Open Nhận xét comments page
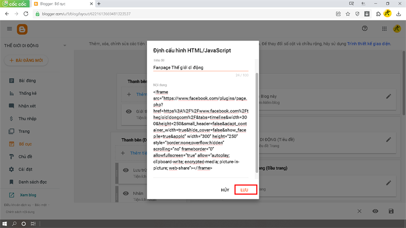The image size is (406, 228). point(27,106)
